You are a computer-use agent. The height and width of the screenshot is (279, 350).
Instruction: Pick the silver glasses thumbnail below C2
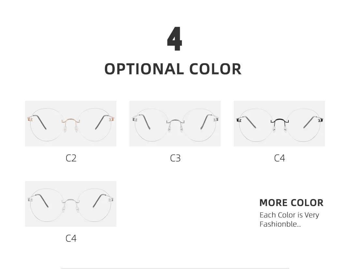[70, 204]
